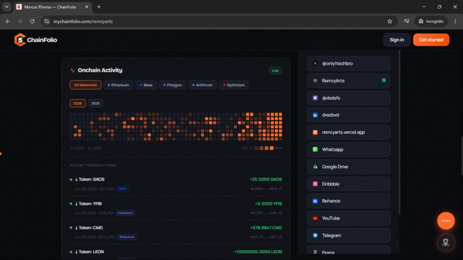Click the +578.8847 CMD amount
The image size is (463, 260).
point(266,228)
